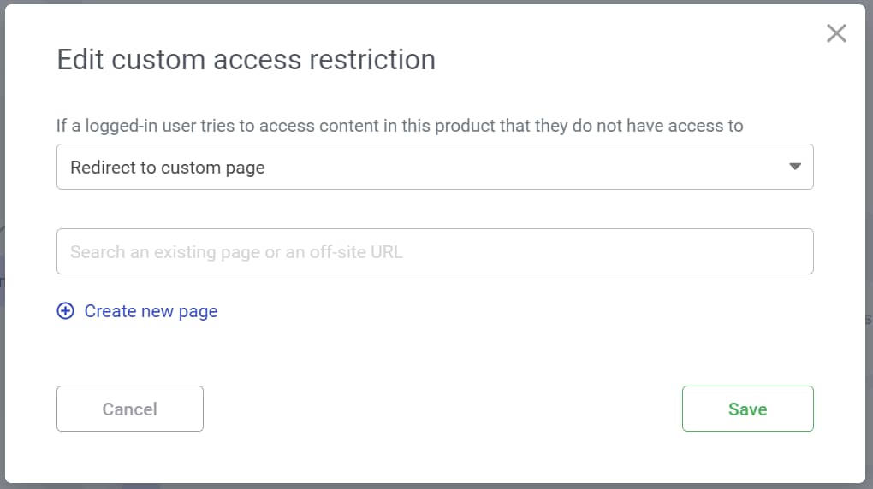This screenshot has height=489, width=873.
Task: Close the dialog with the X icon
Action: pos(836,33)
